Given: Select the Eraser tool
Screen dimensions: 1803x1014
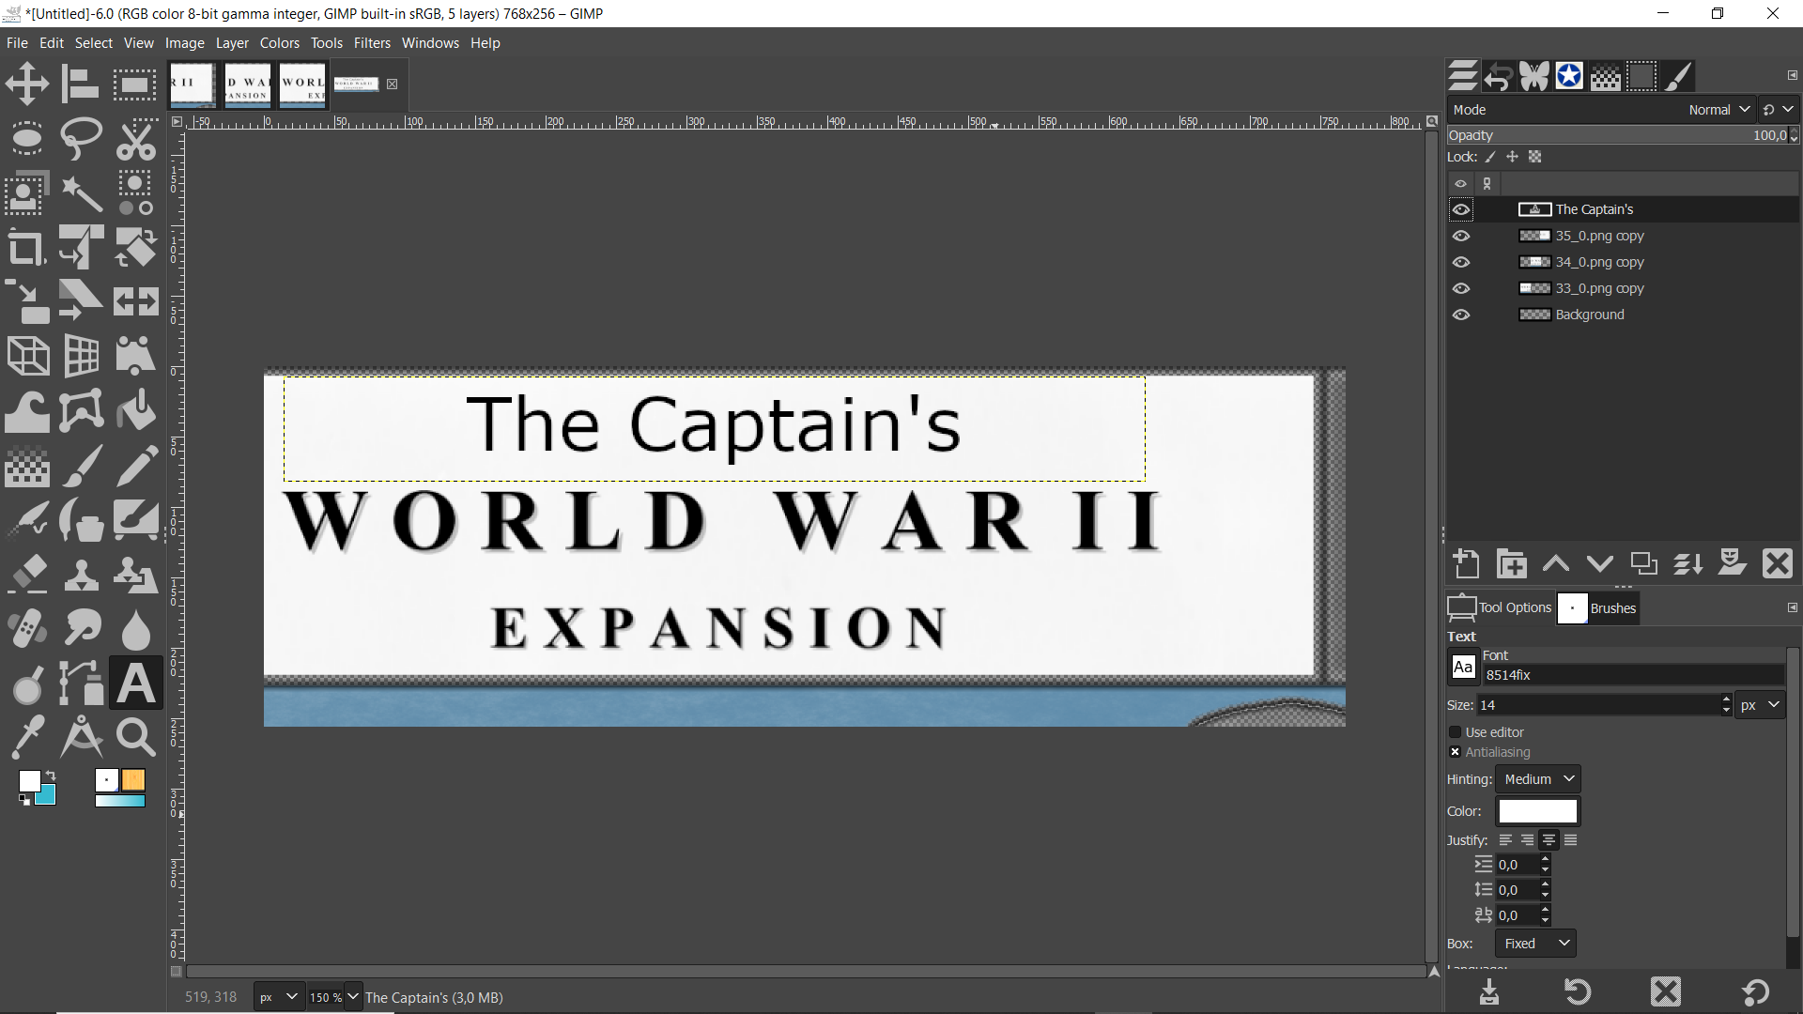Looking at the screenshot, I should pos(27,575).
